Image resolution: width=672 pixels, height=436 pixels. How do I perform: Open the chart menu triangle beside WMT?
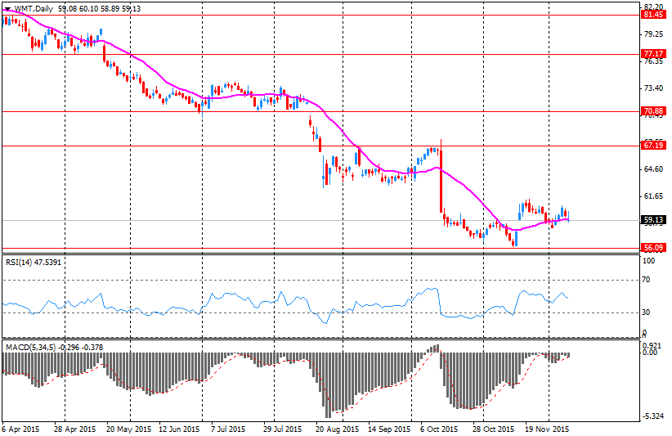pyautogui.click(x=7, y=9)
